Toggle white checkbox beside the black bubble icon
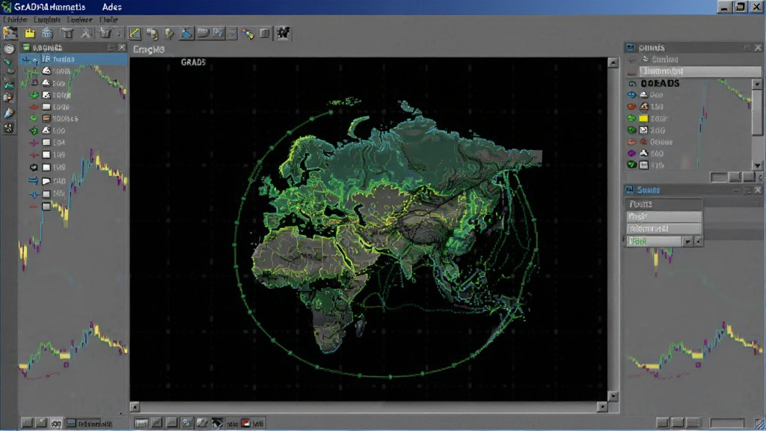The image size is (766, 431). (46, 167)
